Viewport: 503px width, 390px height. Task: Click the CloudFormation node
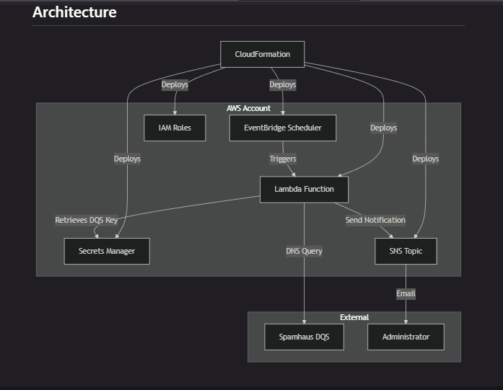262,54
